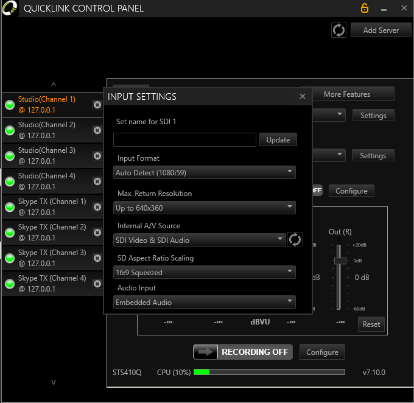
Task: Open the dropdown beside the lower Settings button
Action: coord(329,155)
